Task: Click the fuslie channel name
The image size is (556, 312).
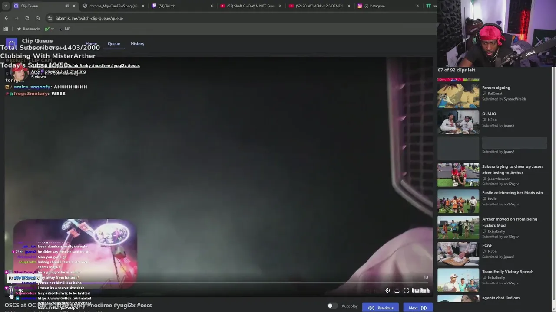Action: (x=492, y=199)
